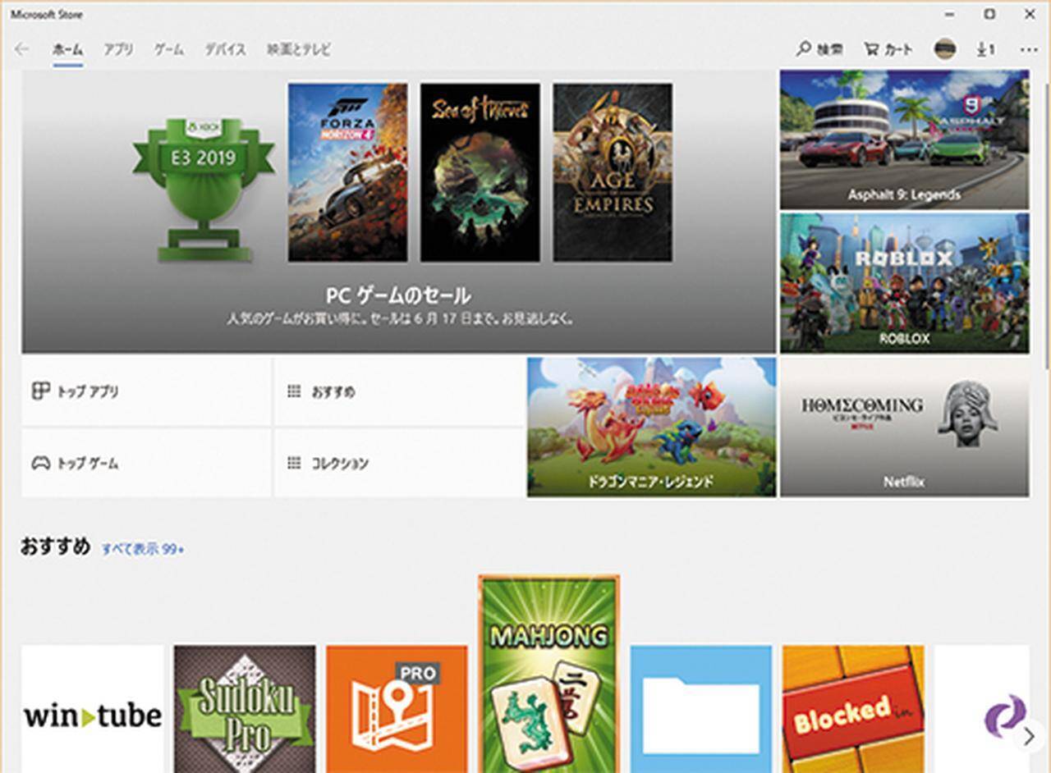The width and height of the screenshot is (1051, 773).
Task: Open the ROBLOX banner
Action: point(904,283)
